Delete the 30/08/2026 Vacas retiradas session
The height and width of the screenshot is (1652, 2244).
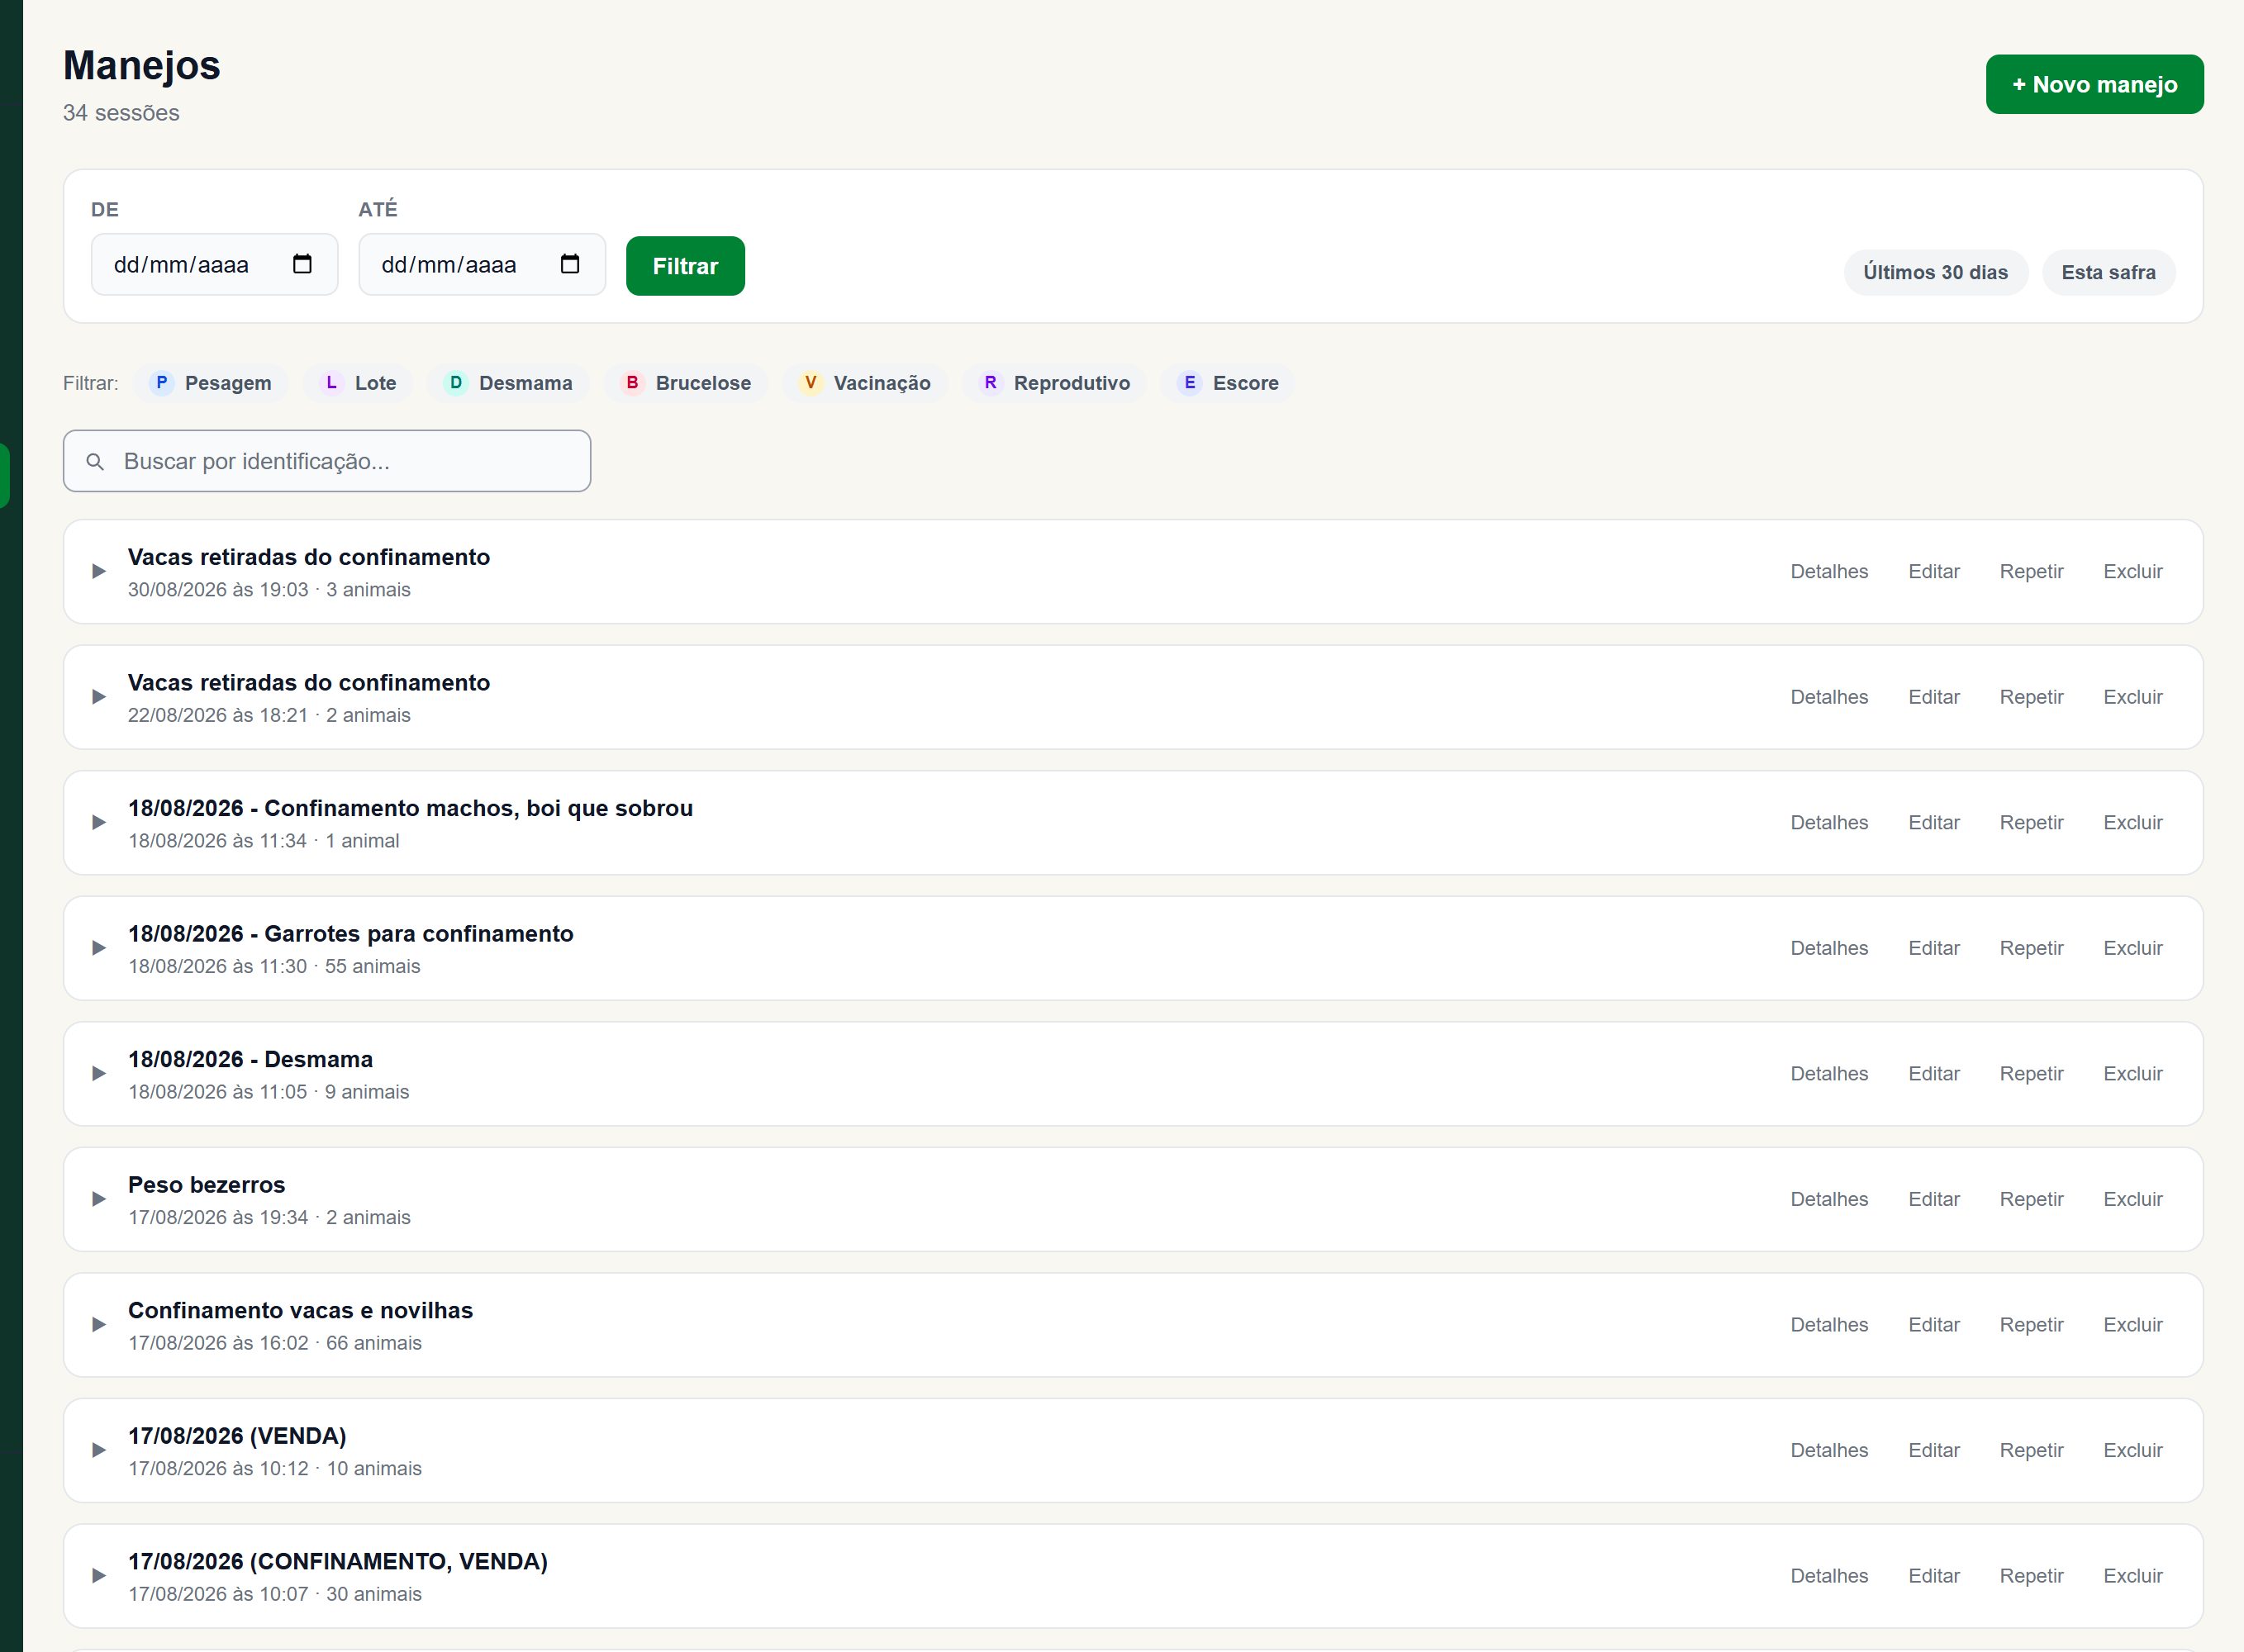coord(2132,571)
